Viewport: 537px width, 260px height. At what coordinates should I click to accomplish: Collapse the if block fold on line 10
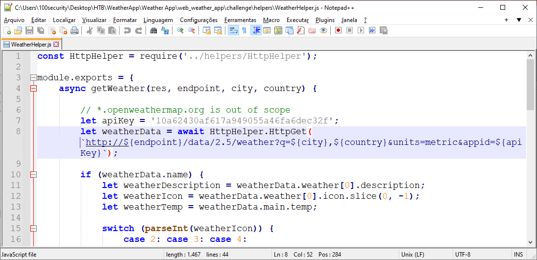tap(33, 175)
